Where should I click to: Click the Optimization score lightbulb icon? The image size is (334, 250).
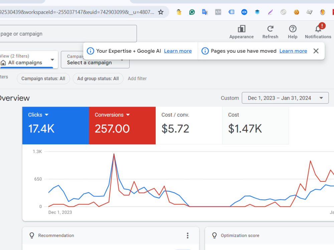(214, 235)
